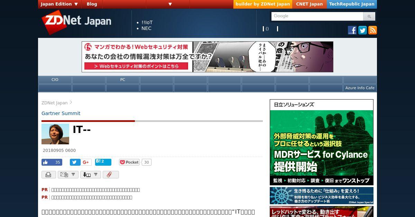Open the Twitter bird icon in header
This screenshot has width=415, height=217.
[362, 30]
